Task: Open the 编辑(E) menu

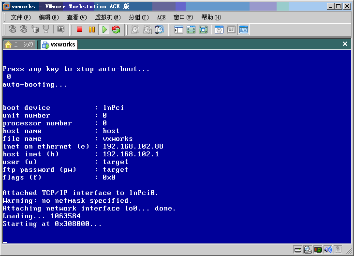Action: (48, 17)
